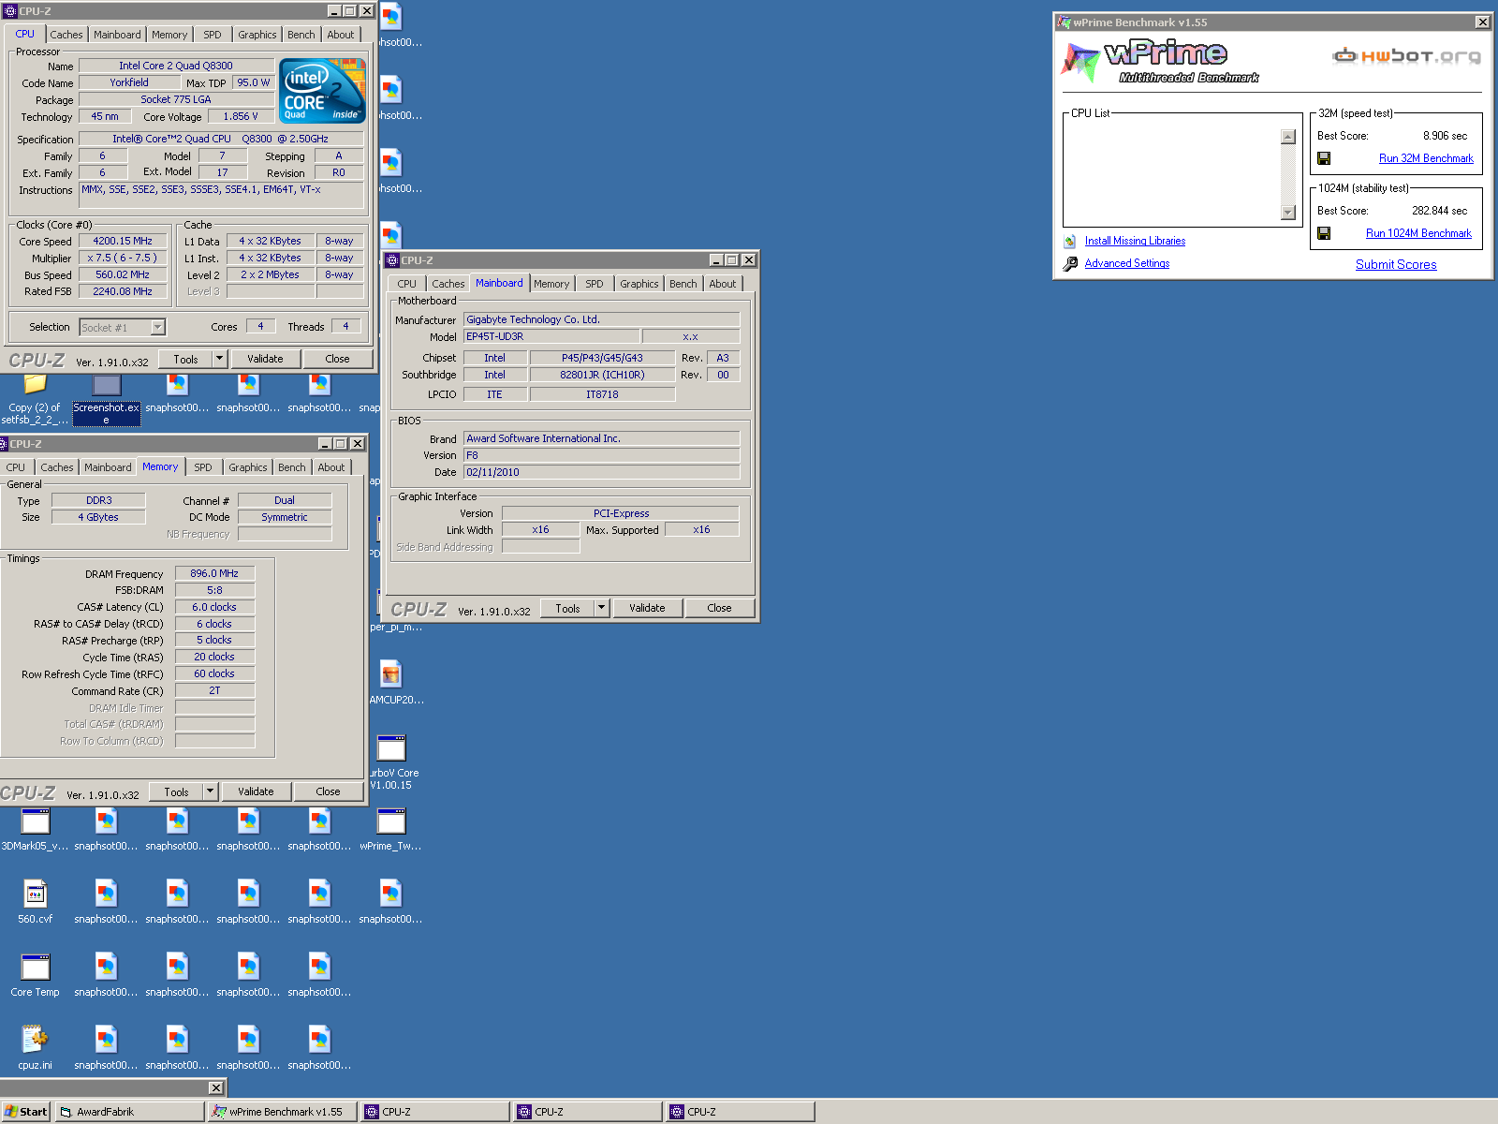Open the Tools dropdown arrow in the Mainboard window
1498x1124 pixels.
602,608
